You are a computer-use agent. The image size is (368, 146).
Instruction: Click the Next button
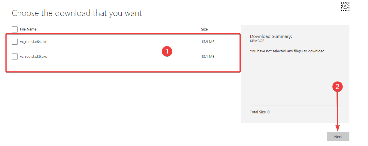[338, 137]
